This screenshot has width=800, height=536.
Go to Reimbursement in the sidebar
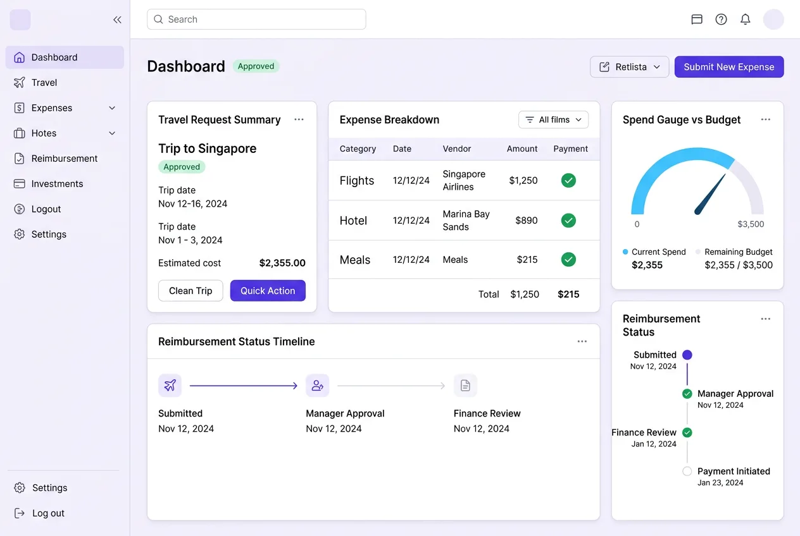(65, 159)
